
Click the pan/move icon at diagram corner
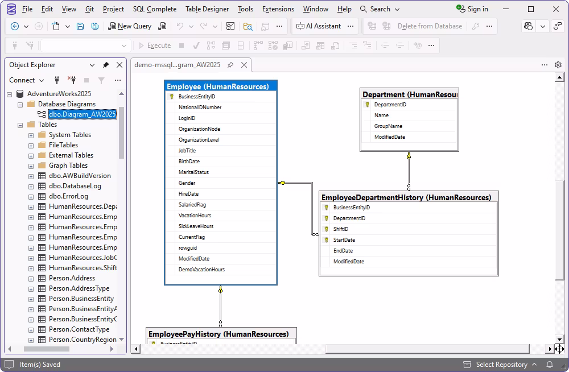pos(559,349)
